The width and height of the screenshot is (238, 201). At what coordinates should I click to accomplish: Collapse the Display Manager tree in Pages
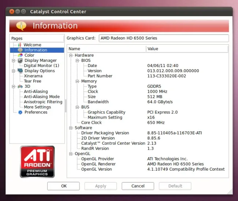tap(14, 60)
